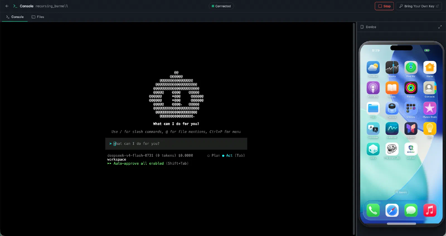Click the deepseek-v4-flash-0731 model label
The height and width of the screenshot is (236, 446).
tap(130, 156)
